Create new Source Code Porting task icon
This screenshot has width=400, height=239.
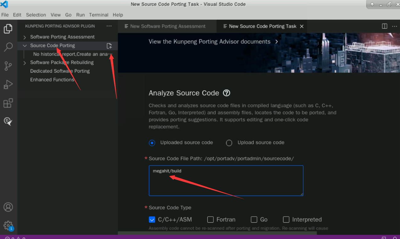109,46
